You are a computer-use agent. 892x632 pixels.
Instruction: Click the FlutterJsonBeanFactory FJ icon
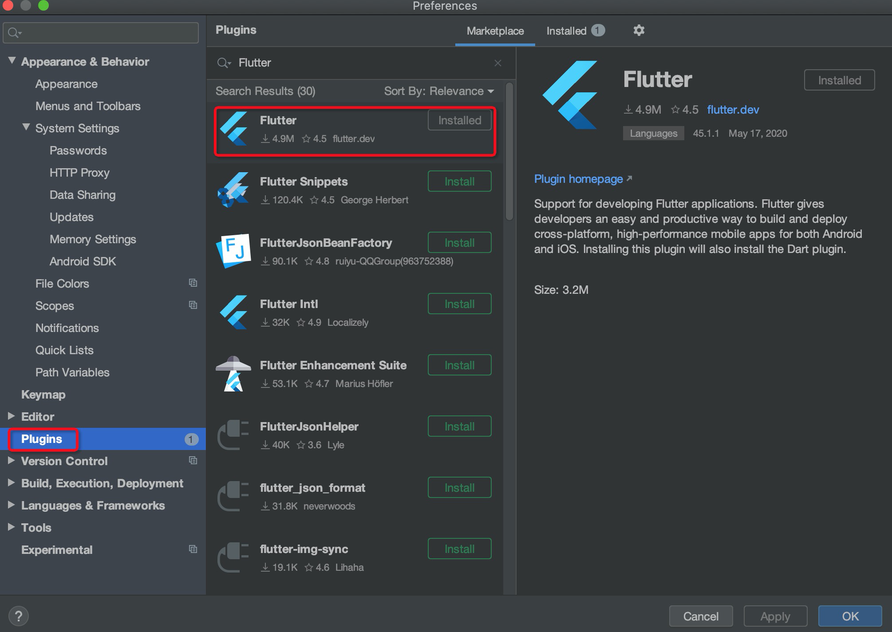(x=233, y=251)
